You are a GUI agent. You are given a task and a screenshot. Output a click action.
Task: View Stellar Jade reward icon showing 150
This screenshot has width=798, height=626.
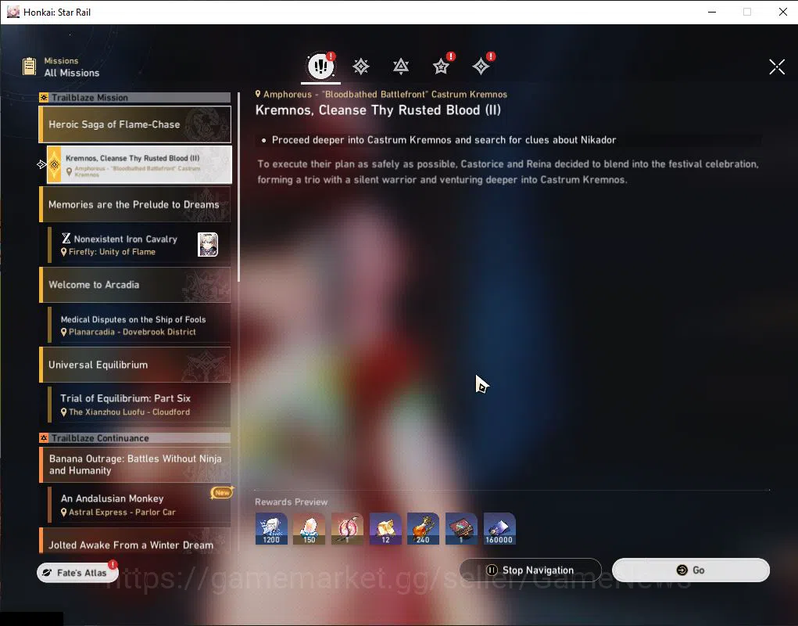tap(309, 529)
